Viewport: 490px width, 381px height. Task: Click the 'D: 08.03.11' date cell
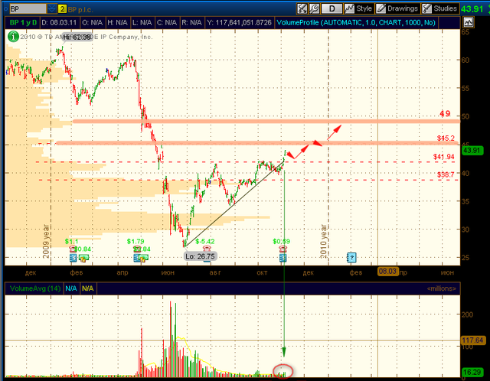59,22
